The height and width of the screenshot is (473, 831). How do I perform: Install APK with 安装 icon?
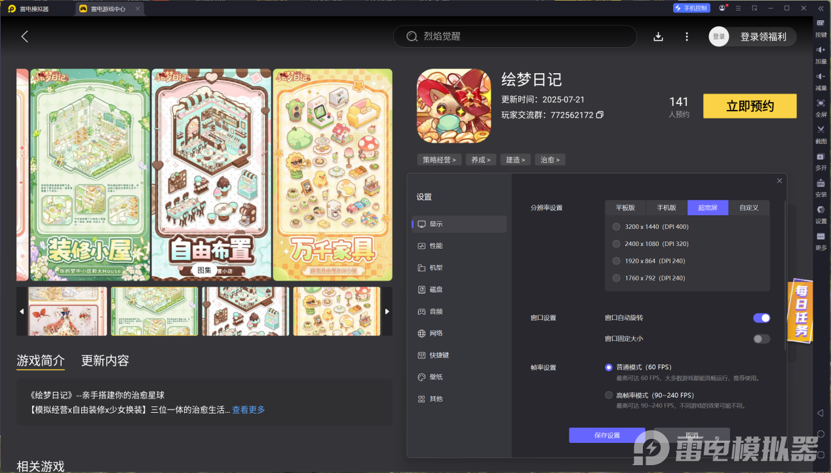(821, 188)
